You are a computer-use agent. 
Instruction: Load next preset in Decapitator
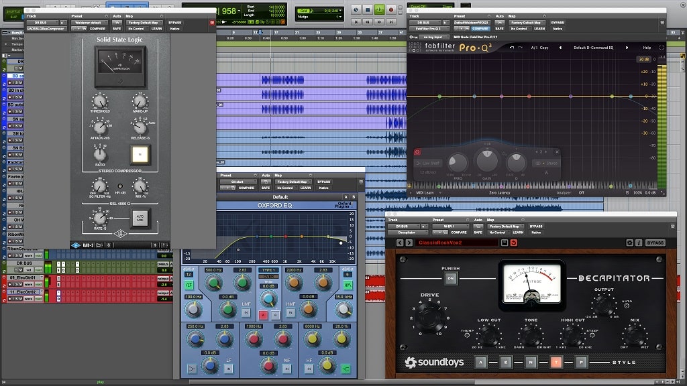tap(409, 243)
